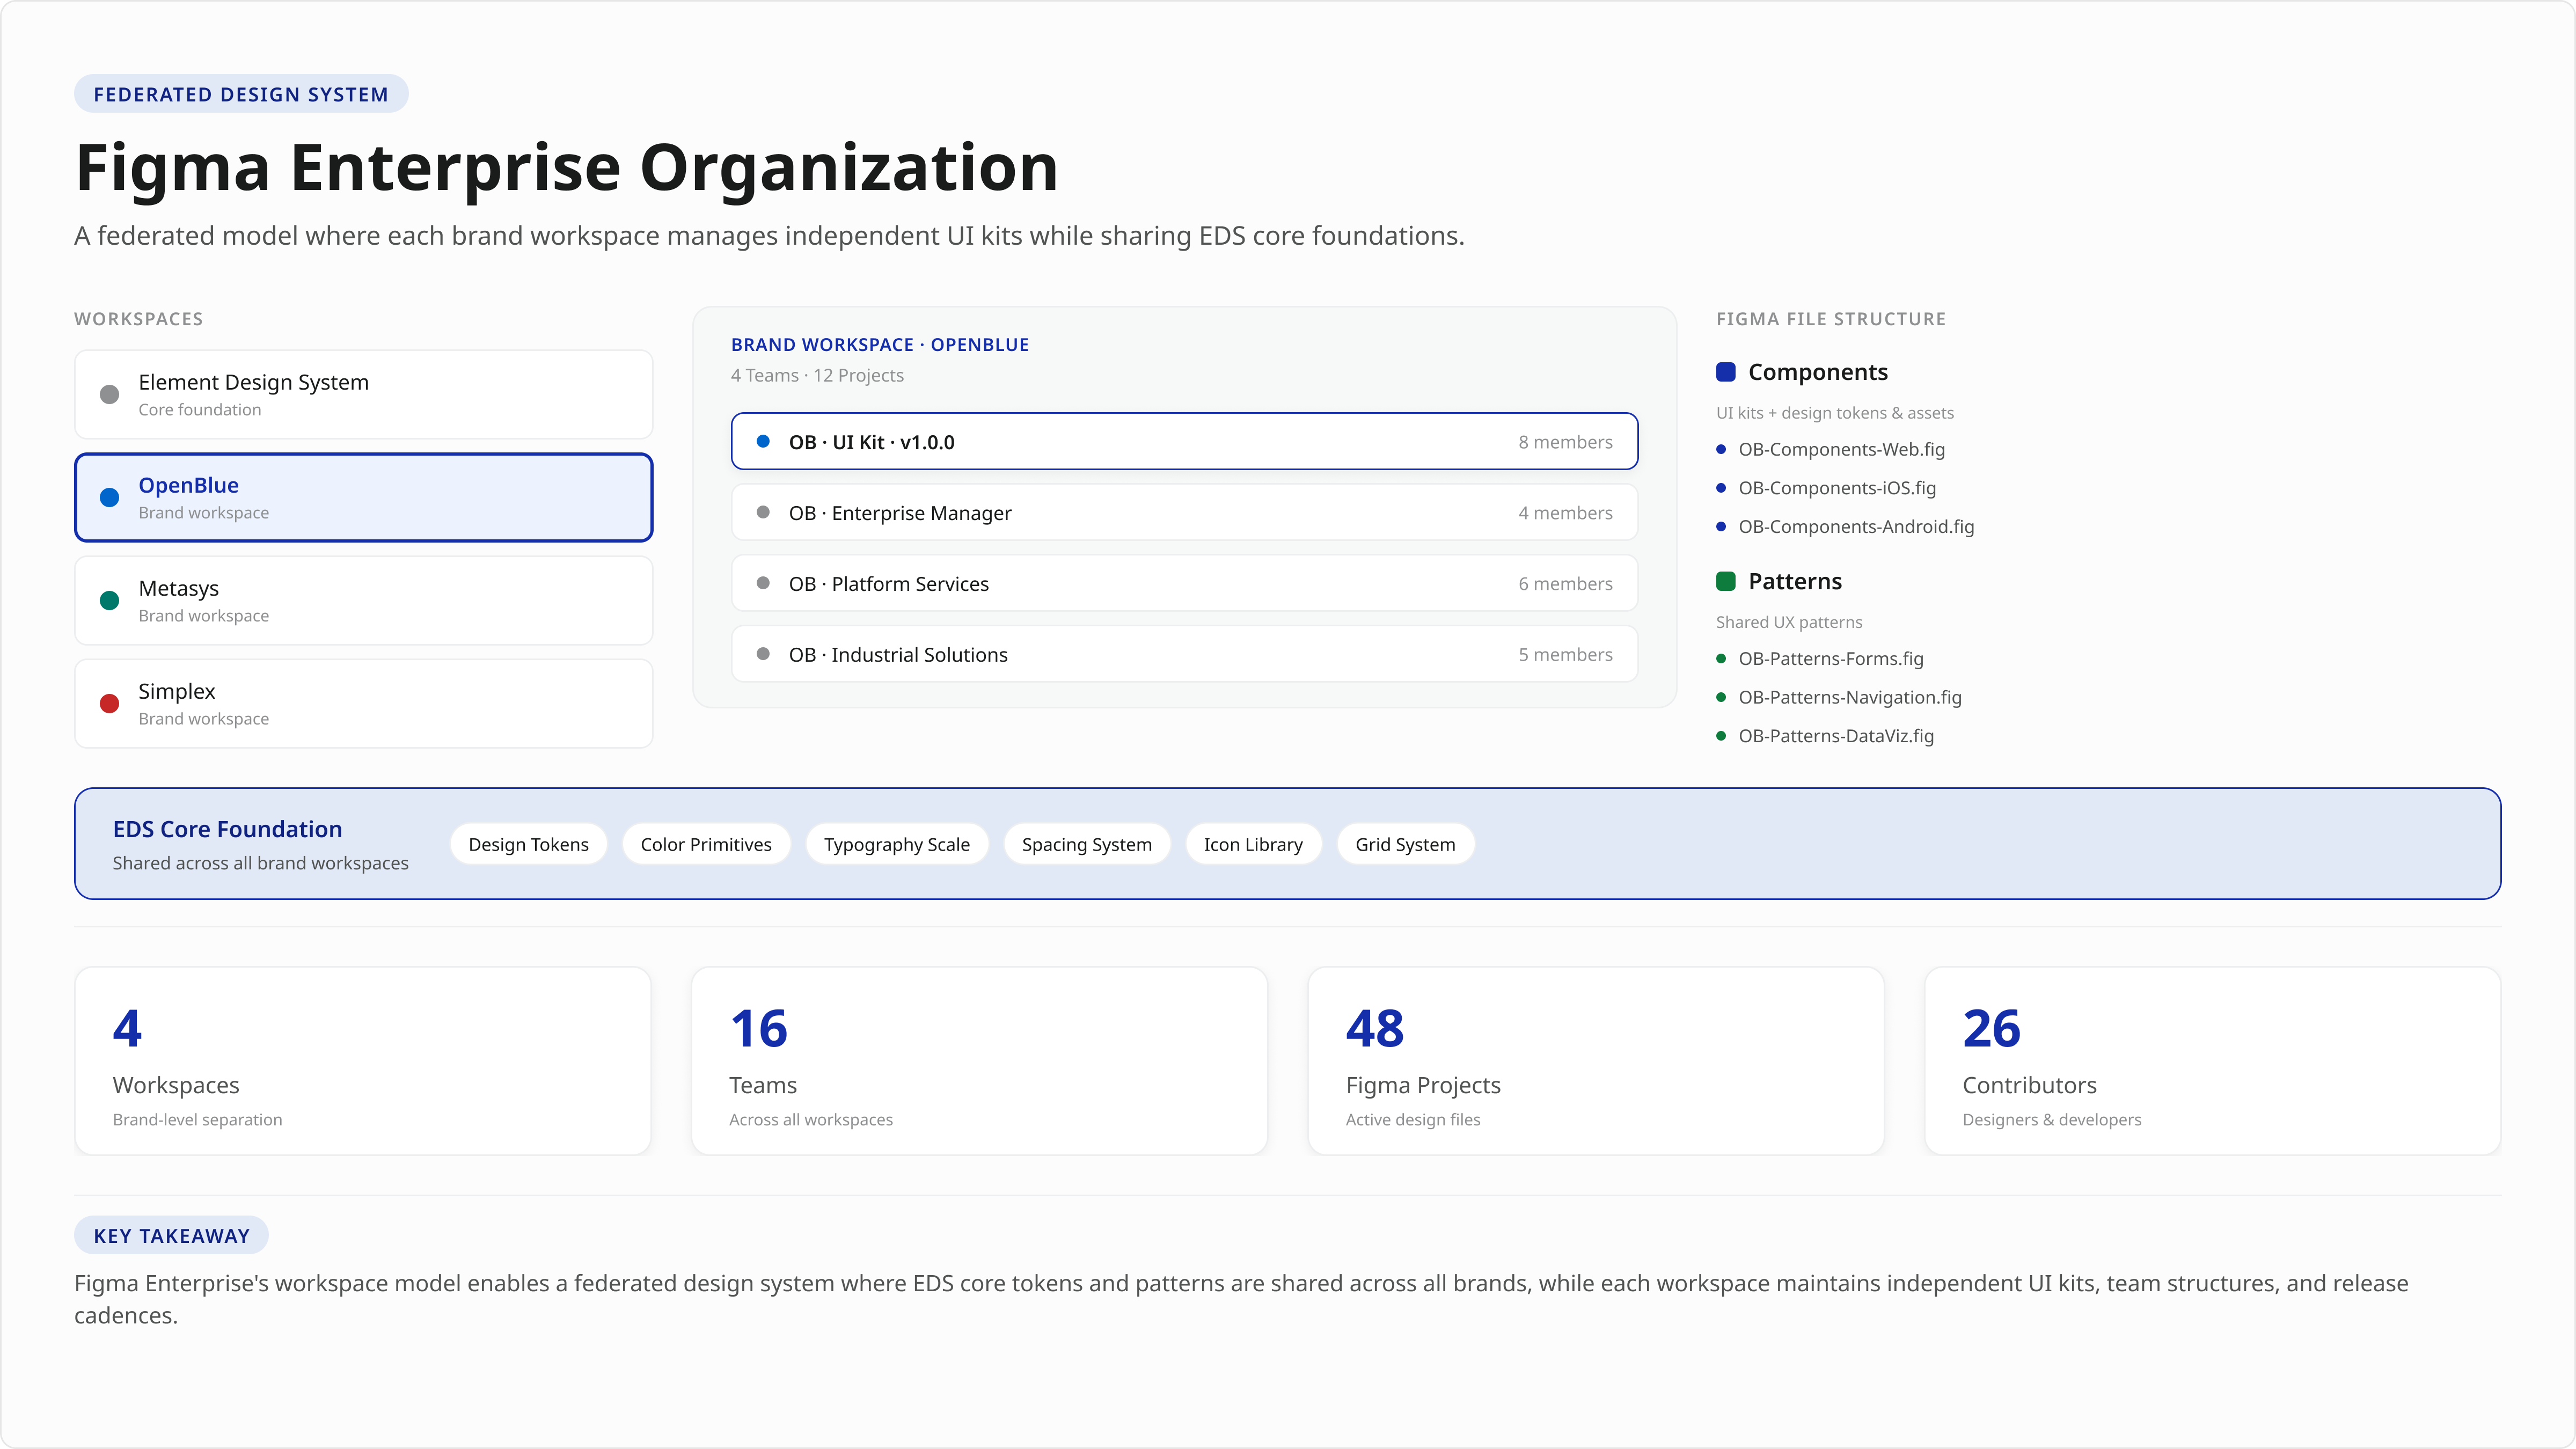This screenshot has width=2576, height=1449.
Task: Select the Metasys brand workspace
Action: 364,600
